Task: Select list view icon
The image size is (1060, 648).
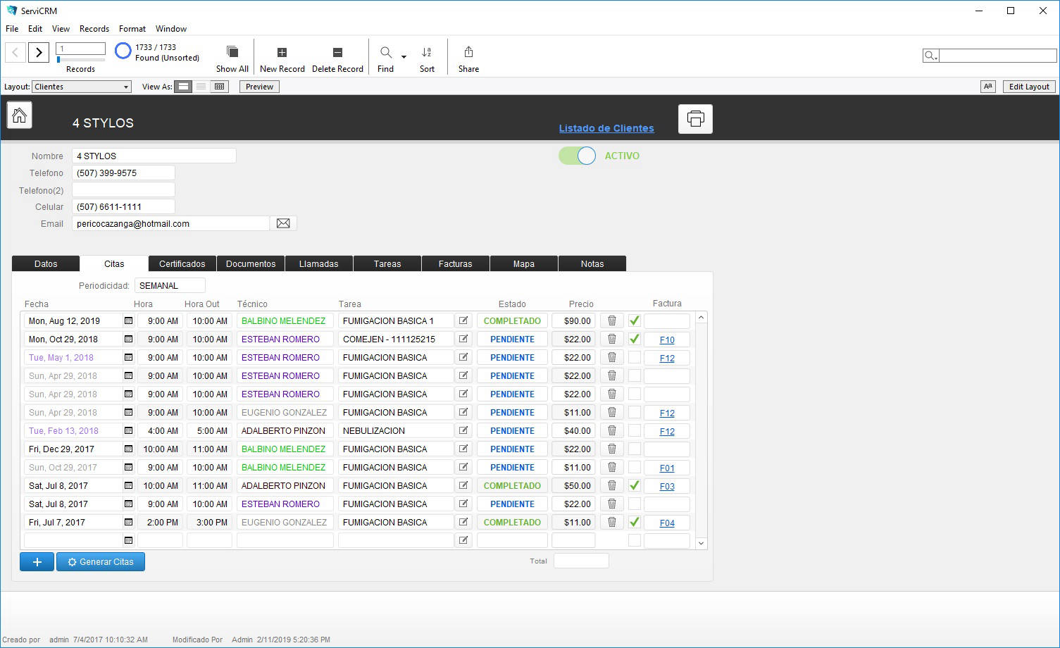Action: [201, 87]
